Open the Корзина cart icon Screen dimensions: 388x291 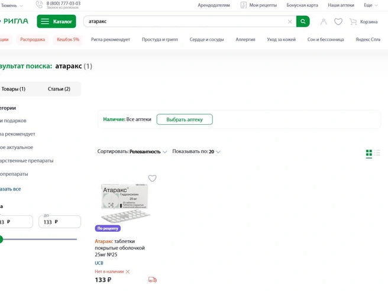pos(353,22)
